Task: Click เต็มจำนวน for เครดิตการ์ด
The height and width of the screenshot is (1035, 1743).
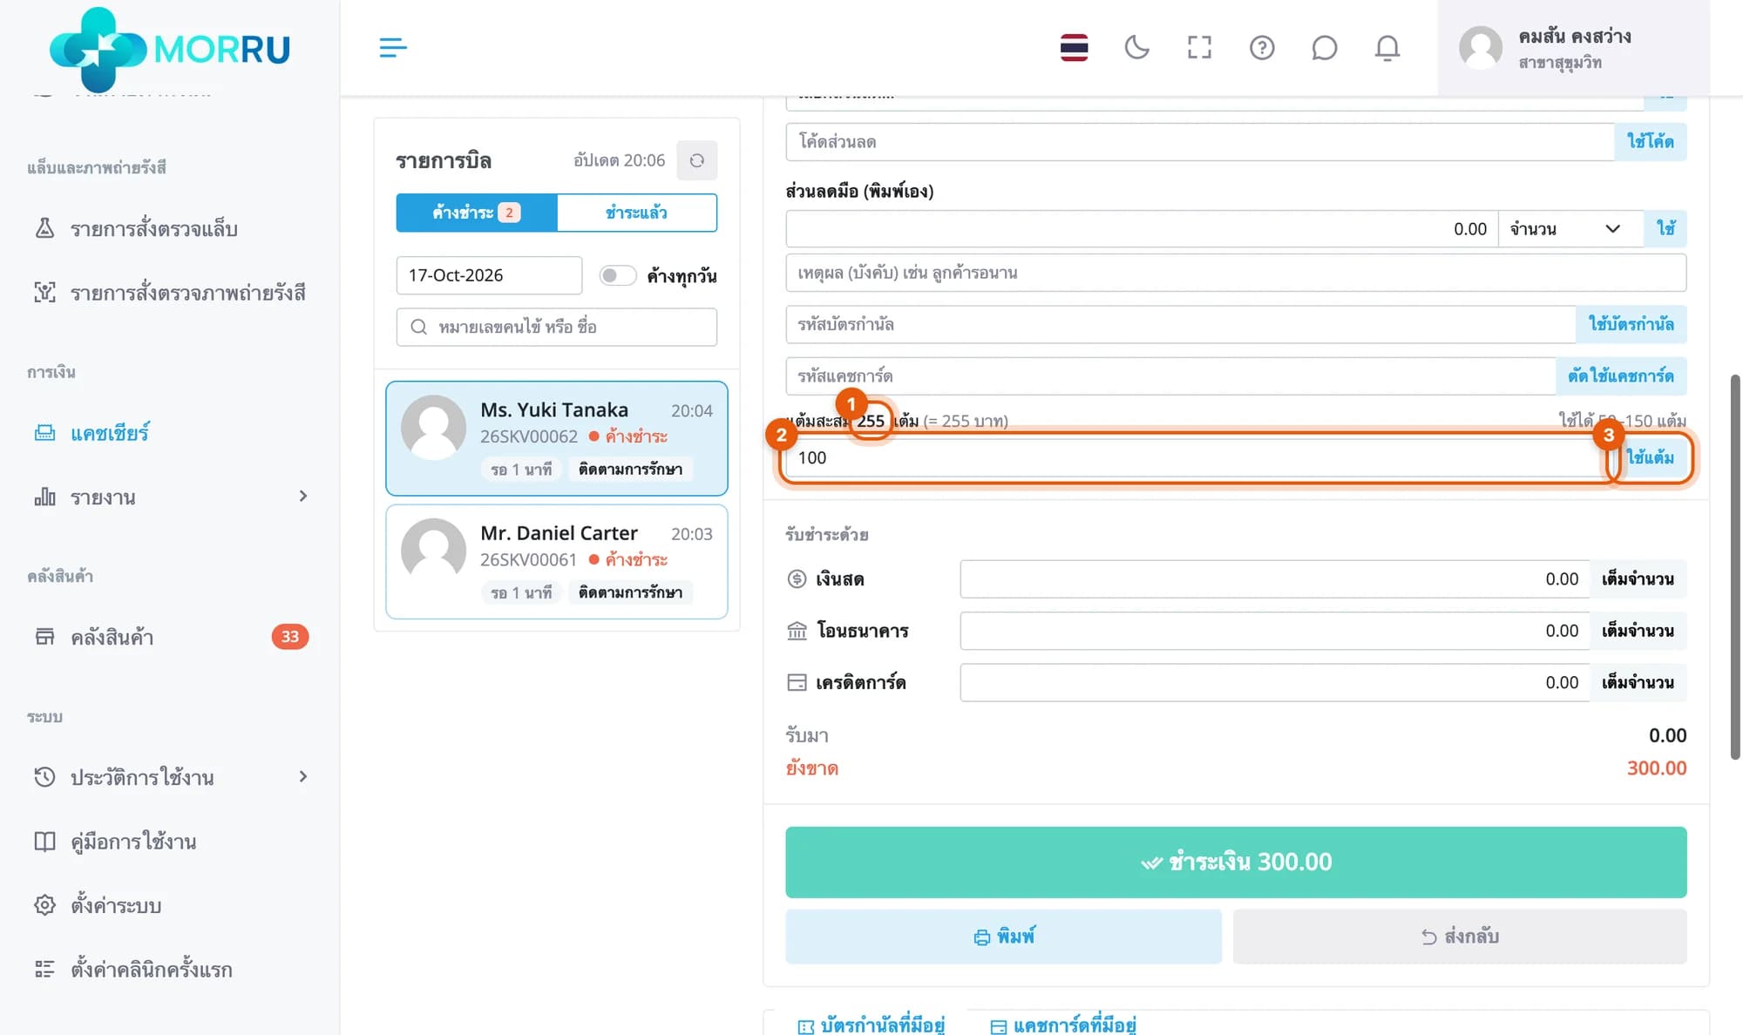Action: coord(1638,683)
